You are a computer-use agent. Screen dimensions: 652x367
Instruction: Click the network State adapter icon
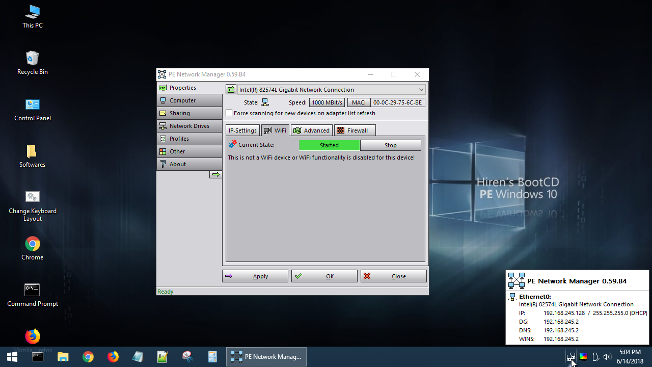pyautogui.click(x=265, y=102)
